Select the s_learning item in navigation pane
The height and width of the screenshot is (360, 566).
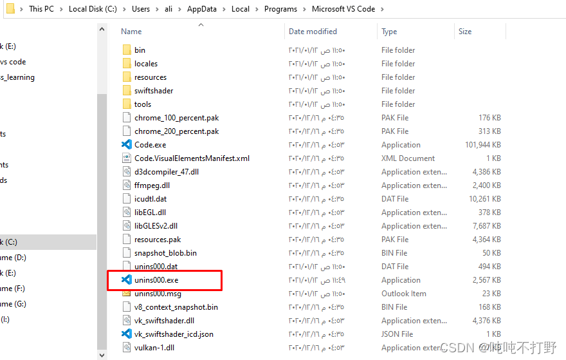pyautogui.click(x=17, y=77)
